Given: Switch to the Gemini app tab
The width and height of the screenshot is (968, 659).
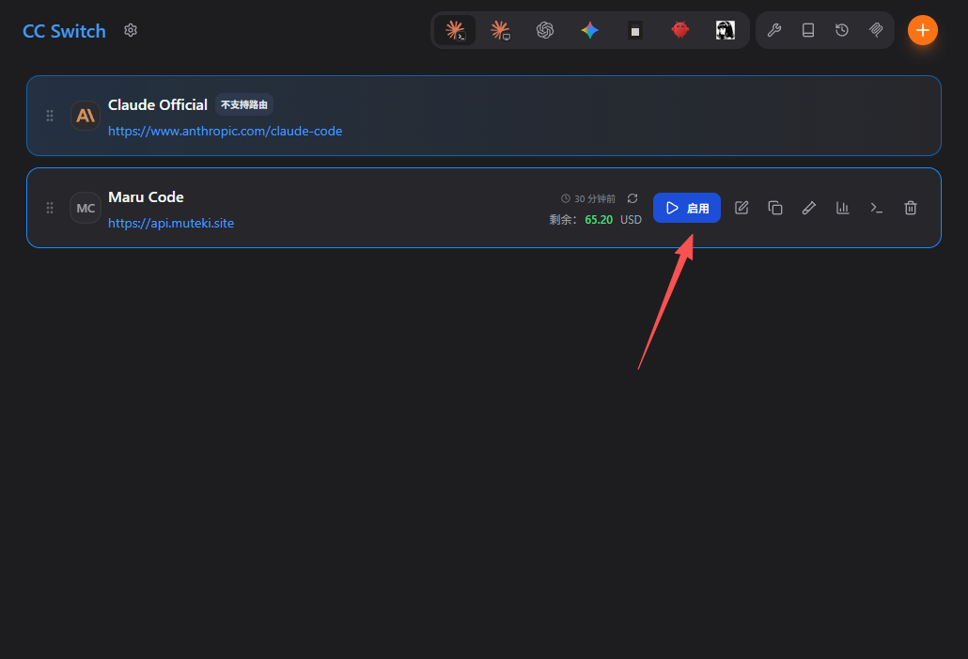Looking at the screenshot, I should pyautogui.click(x=590, y=30).
